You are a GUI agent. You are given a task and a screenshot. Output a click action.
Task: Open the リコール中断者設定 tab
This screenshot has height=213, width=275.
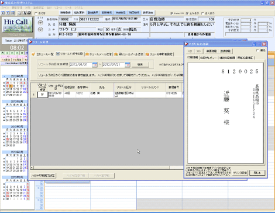[x=159, y=54]
